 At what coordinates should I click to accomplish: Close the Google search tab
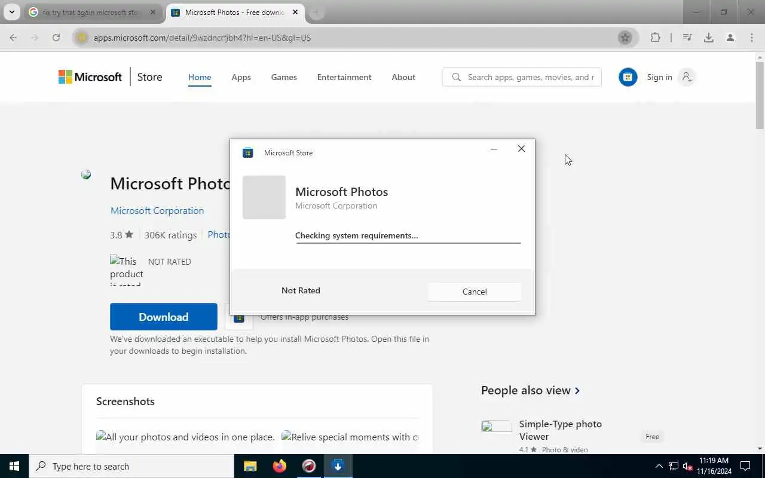152,12
